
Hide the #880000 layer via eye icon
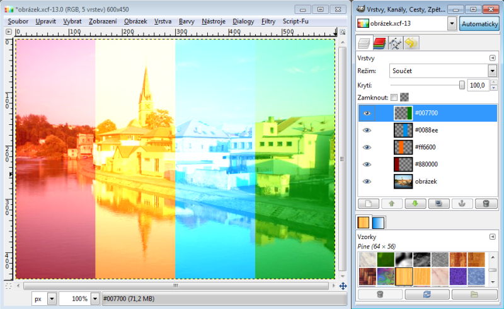(x=367, y=165)
